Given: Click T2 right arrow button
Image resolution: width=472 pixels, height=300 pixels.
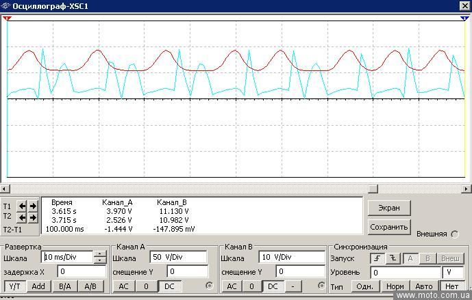Looking at the screenshot, I should coord(33,217).
